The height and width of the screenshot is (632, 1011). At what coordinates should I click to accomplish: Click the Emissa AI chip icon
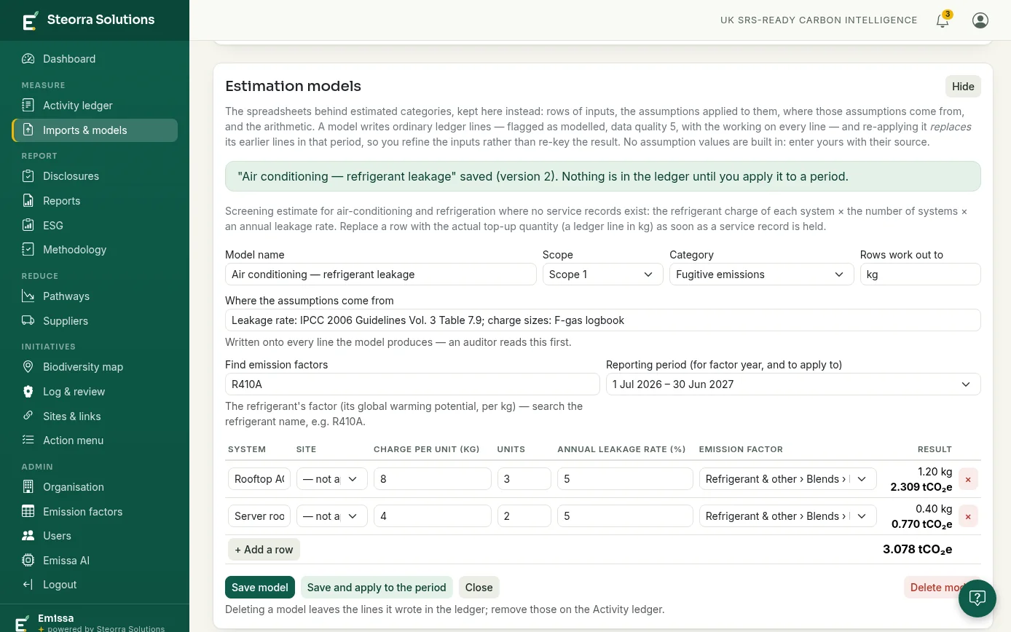pos(28,561)
